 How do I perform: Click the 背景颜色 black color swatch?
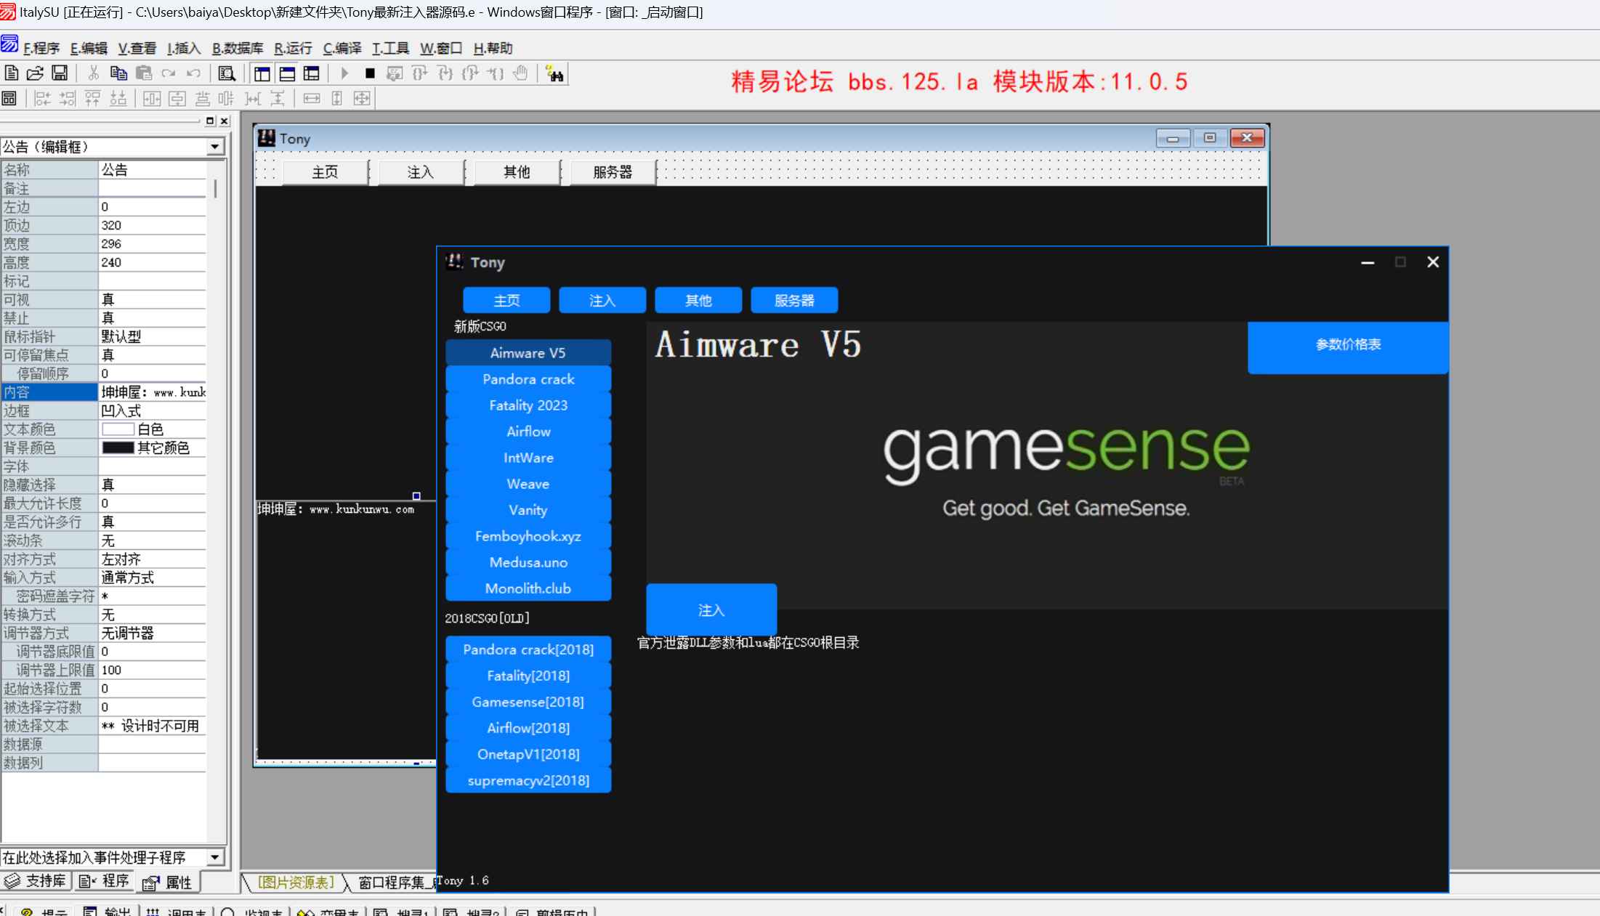[118, 448]
